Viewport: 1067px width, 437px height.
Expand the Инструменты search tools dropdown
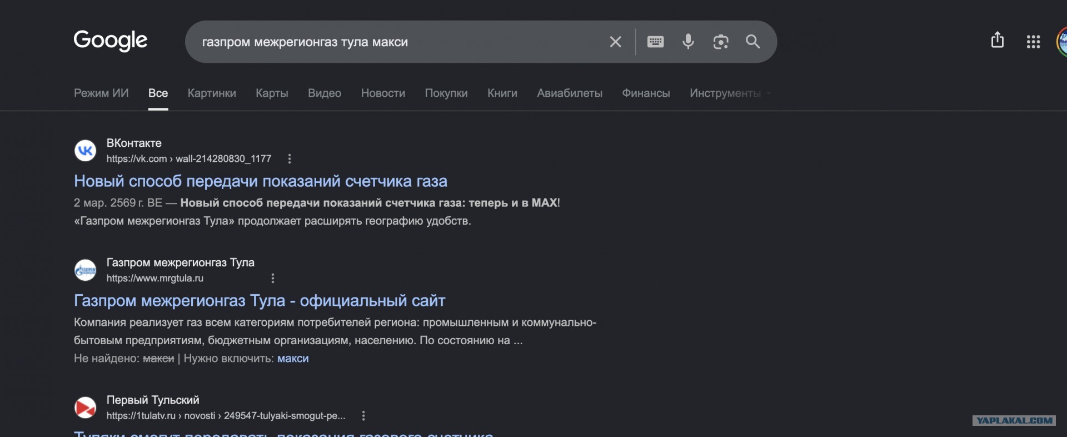click(730, 93)
